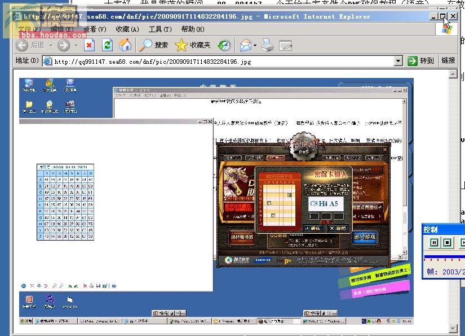
Task: Refresh the page in Internet Explorer
Action: [107, 45]
